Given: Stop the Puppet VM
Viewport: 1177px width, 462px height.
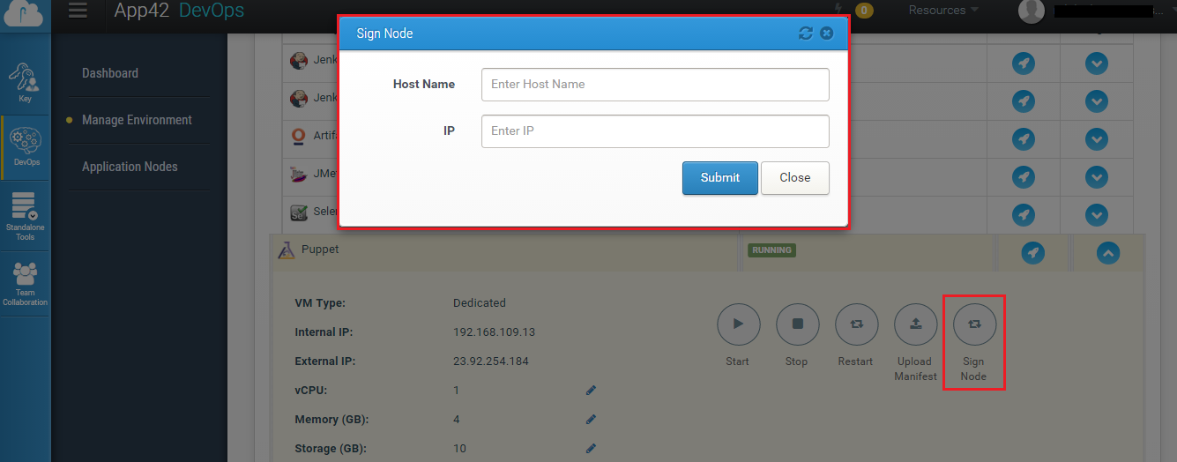Looking at the screenshot, I should tap(797, 324).
